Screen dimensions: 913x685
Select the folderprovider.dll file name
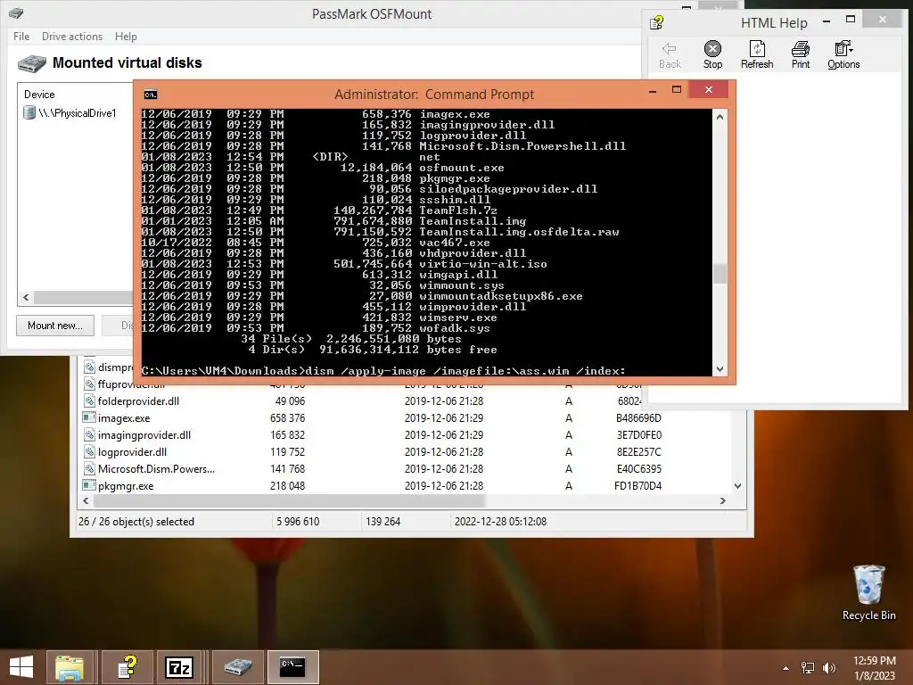click(138, 400)
